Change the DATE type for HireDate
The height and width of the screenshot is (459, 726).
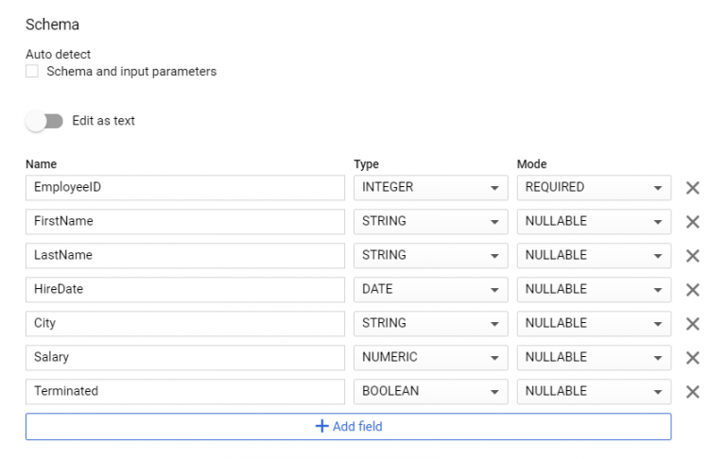coord(431,290)
